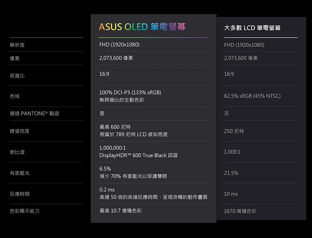Select the 通過 PANTONE 驗證 row label
Screen dimensions: 312x238
click(x=34, y=114)
